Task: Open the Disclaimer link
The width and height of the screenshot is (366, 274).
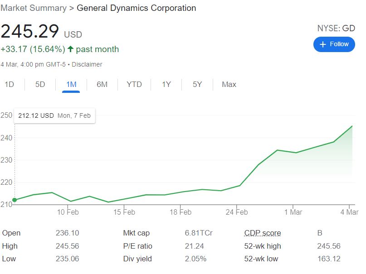Action: click(87, 64)
